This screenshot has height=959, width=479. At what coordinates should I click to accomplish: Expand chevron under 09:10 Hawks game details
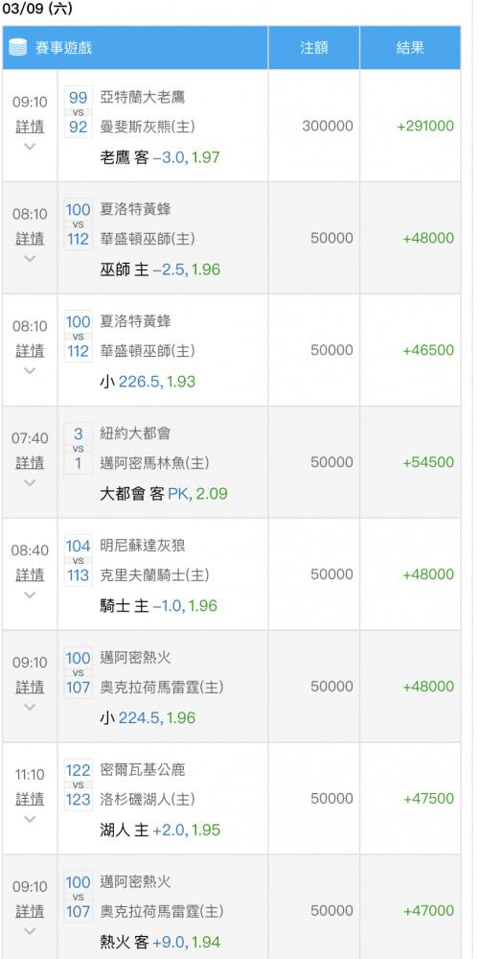(x=30, y=147)
